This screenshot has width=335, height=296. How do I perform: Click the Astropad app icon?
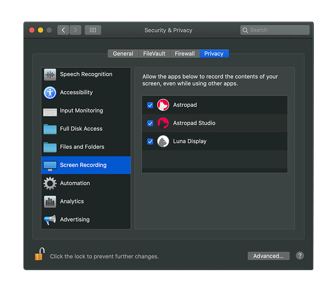tap(163, 105)
